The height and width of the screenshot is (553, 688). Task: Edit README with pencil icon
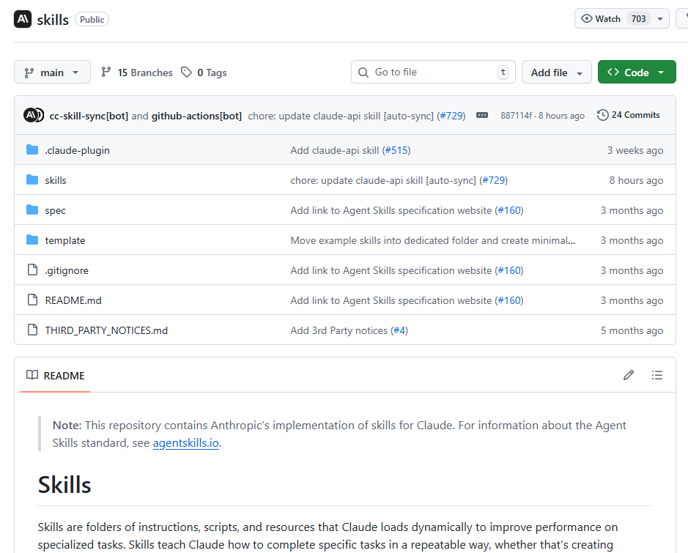click(629, 375)
